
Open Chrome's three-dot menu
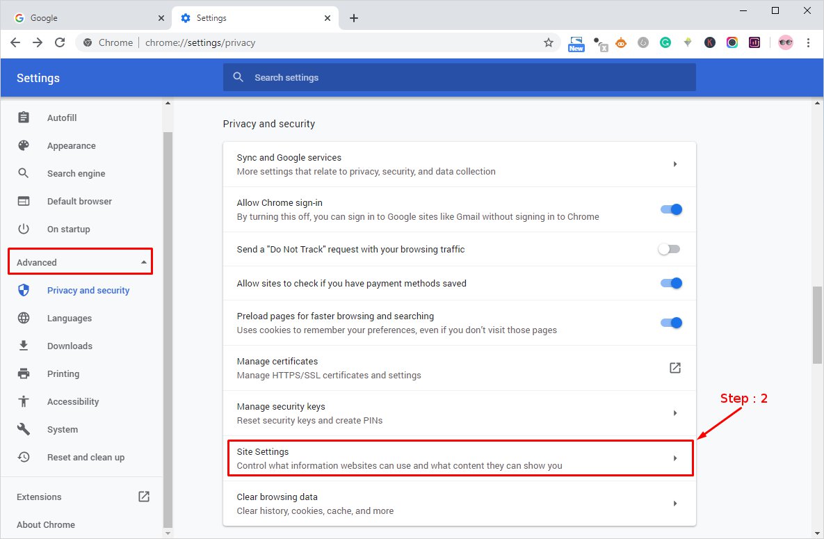[x=808, y=42]
